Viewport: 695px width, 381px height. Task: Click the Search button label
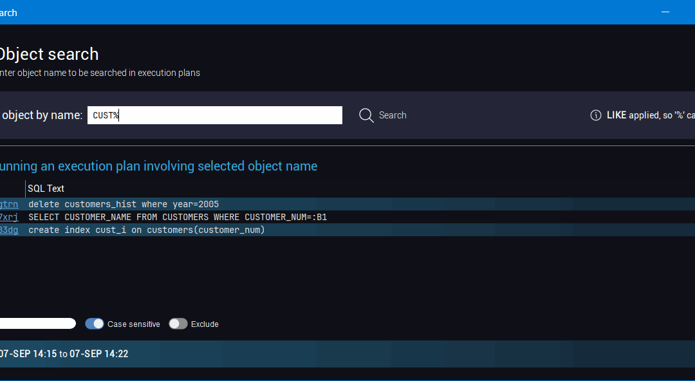click(393, 115)
